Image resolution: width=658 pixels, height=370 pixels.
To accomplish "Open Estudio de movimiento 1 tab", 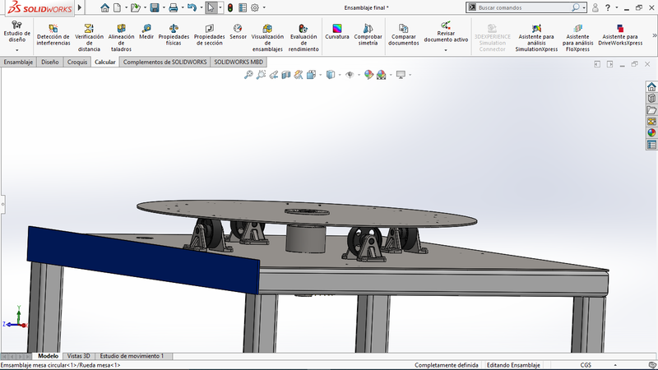I will (132, 356).
